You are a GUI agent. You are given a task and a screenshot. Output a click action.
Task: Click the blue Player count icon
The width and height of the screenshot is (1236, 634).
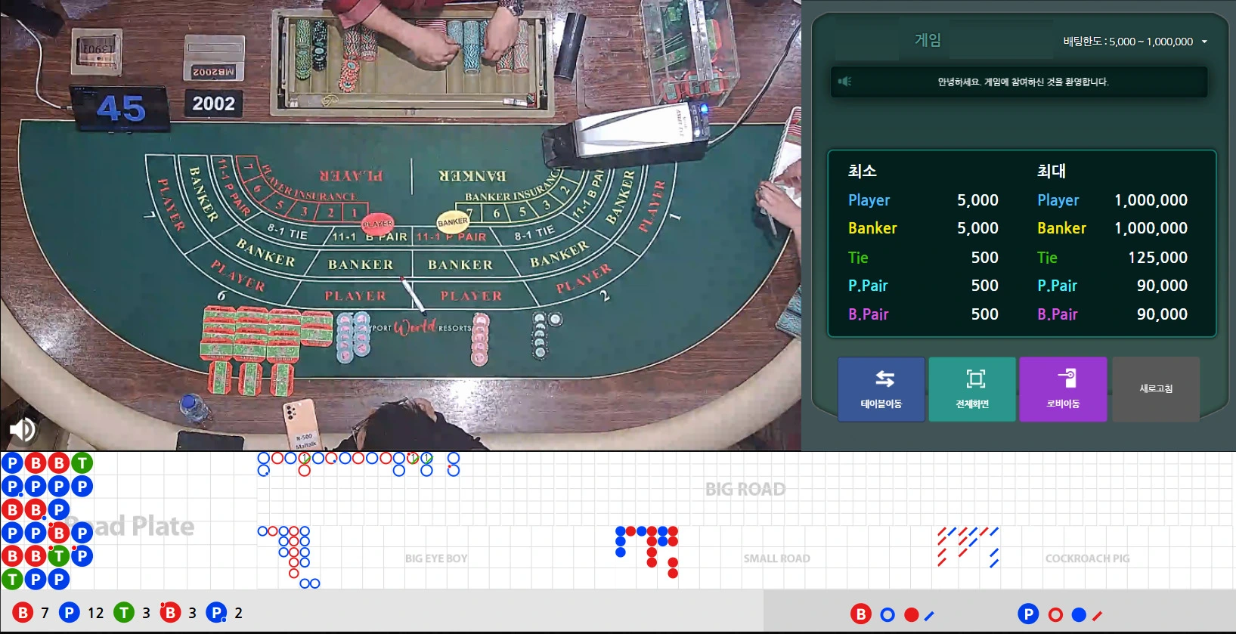point(70,613)
